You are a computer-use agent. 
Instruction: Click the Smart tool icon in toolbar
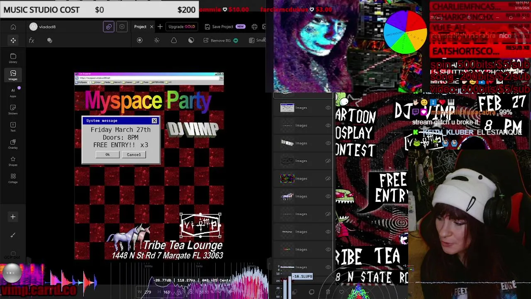tap(251, 40)
